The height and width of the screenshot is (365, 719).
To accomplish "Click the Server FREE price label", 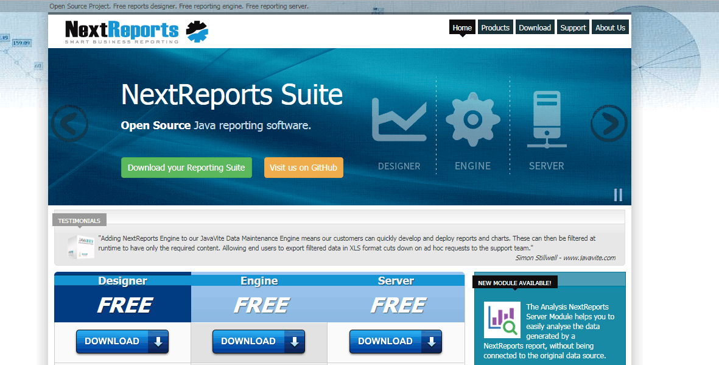I will 399,305.
